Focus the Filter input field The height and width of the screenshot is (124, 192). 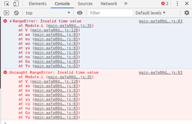pyautogui.click(x=111, y=13)
